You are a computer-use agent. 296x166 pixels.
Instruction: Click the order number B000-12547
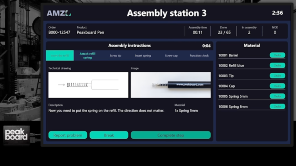point(59,33)
